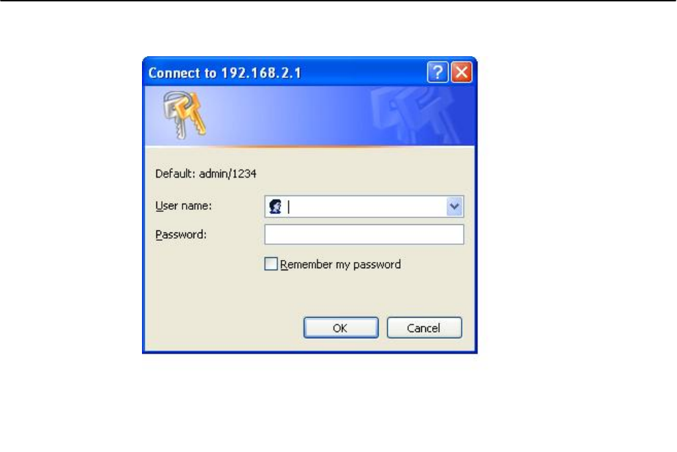
Task: Focus the User name text field
Action: tap(365, 206)
